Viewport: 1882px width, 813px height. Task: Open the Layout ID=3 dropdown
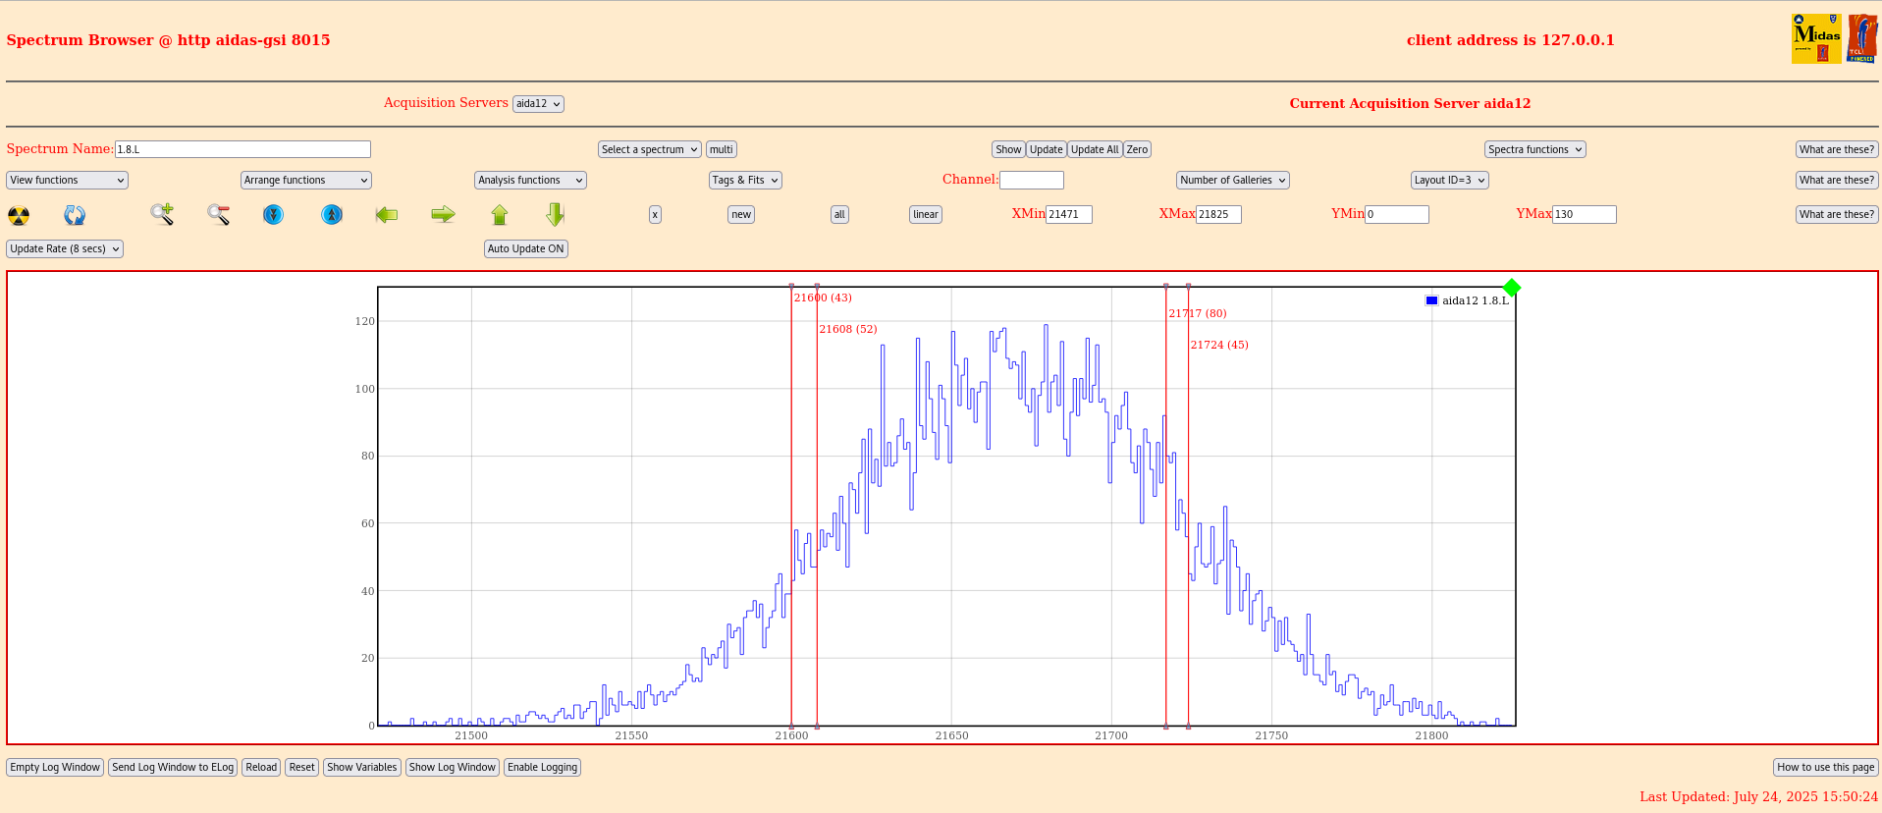click(1449, 181)
